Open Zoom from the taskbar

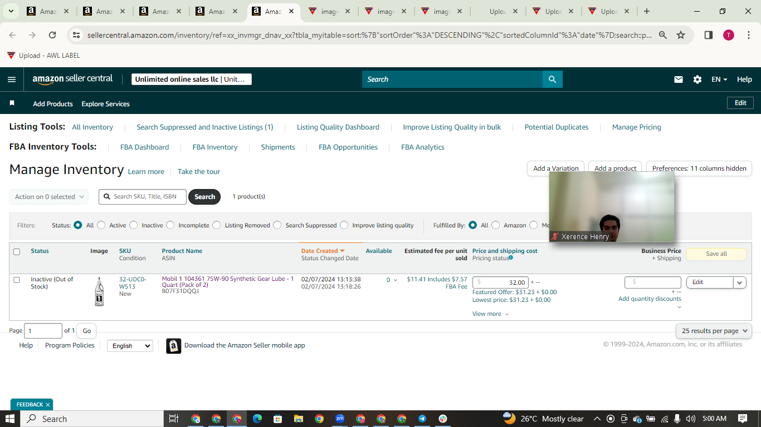[340, 419]
